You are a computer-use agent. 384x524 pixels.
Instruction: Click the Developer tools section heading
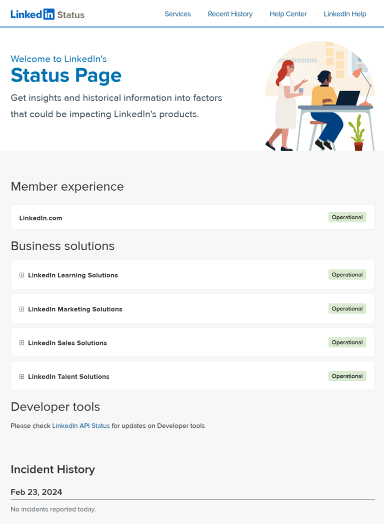[x=55, y=407]
